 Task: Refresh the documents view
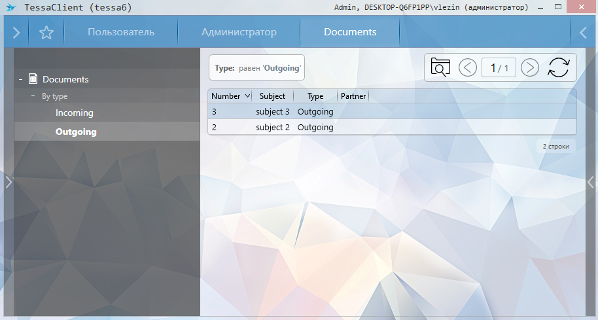tap(559, 67)
